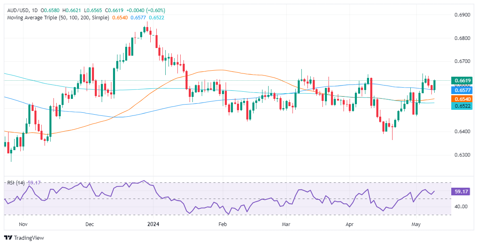Click the AUD/USD symbol title
478x245 pixels.
click(15, 10)
